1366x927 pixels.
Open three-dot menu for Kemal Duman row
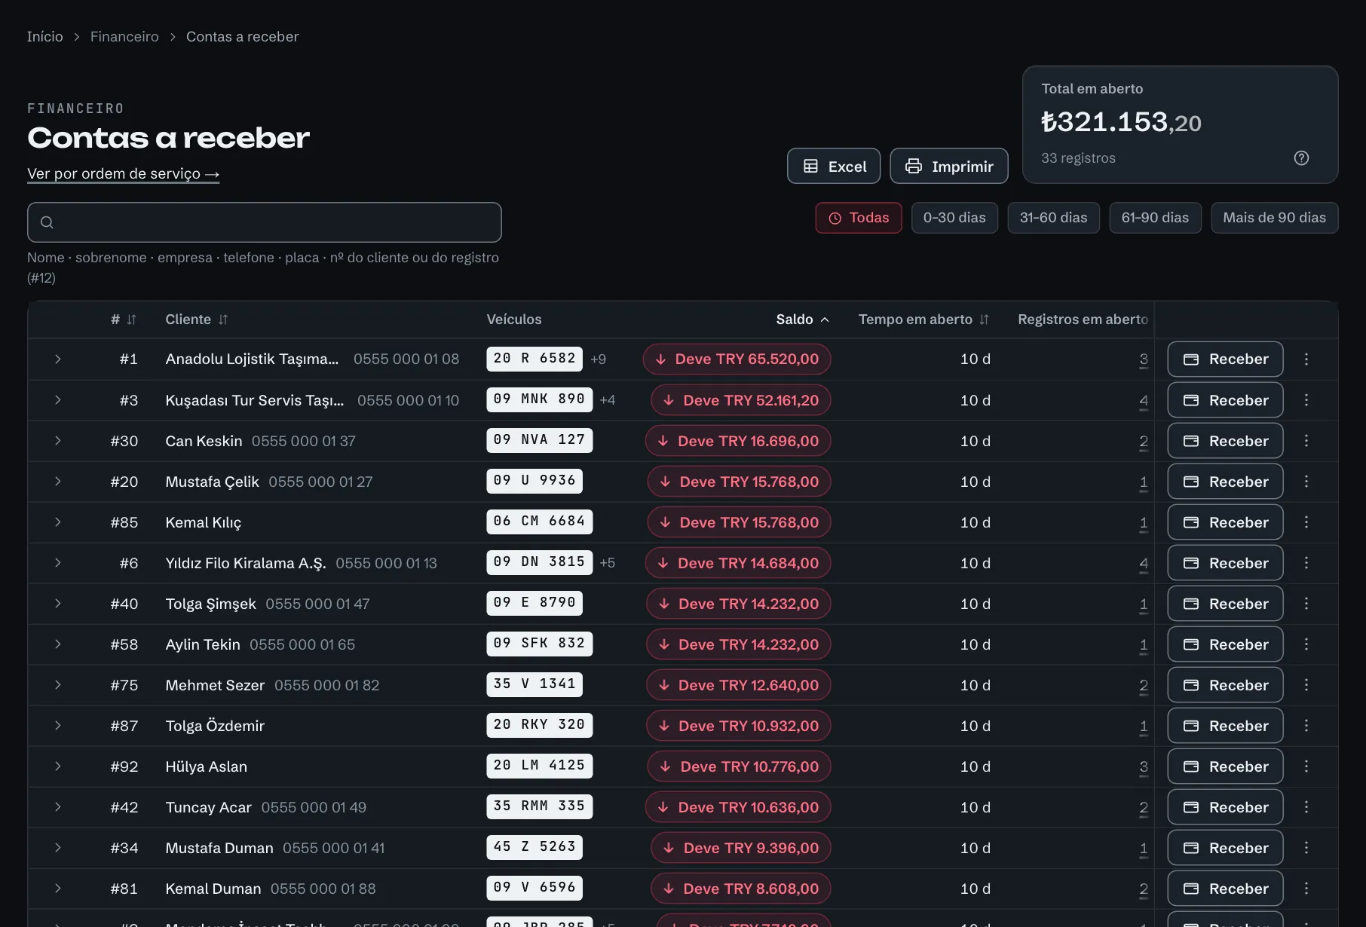pyautogui.click(x=1306, y=889)
